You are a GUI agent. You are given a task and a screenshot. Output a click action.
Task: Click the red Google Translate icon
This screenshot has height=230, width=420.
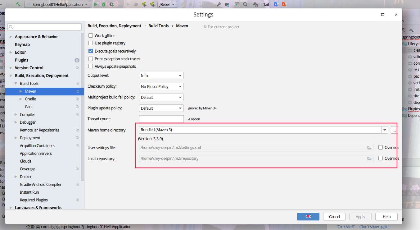click(284, 4)
